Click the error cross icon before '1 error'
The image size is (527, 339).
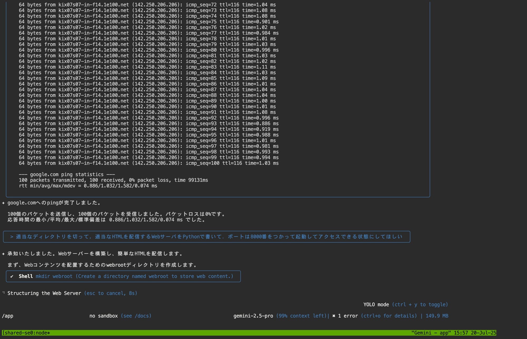[334, 316]
